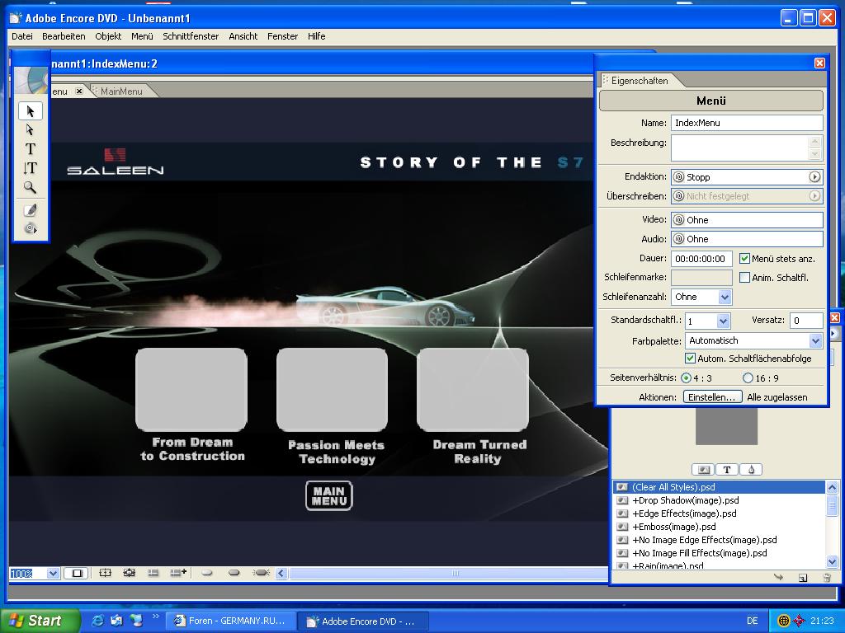Select +Drop Shadow(image).psd style
The height and width of the screenshot is (633, 845).
(720, 500)
